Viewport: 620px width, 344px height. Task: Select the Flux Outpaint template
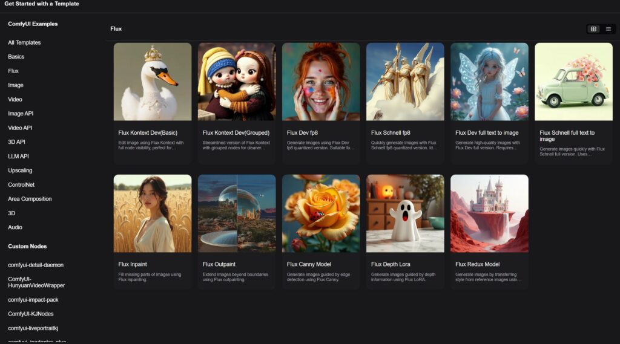click(237, 213)
